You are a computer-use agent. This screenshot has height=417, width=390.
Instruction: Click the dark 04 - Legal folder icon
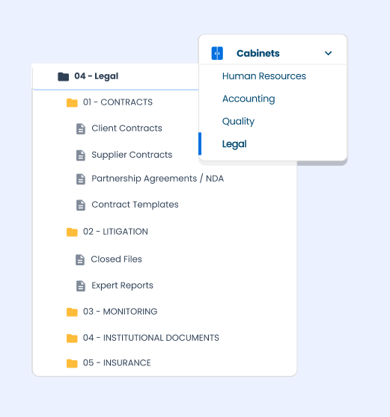coord(64,76)
